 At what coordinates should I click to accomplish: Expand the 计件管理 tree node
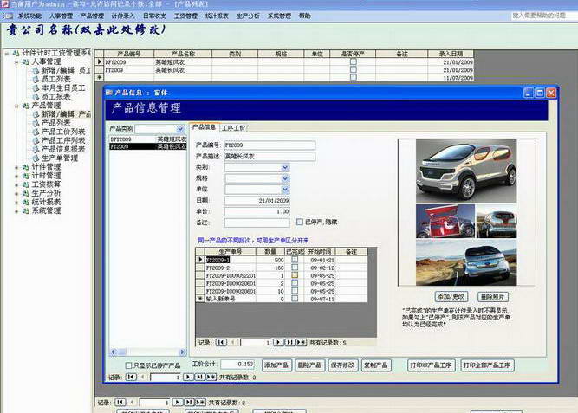tap(16, 167)
